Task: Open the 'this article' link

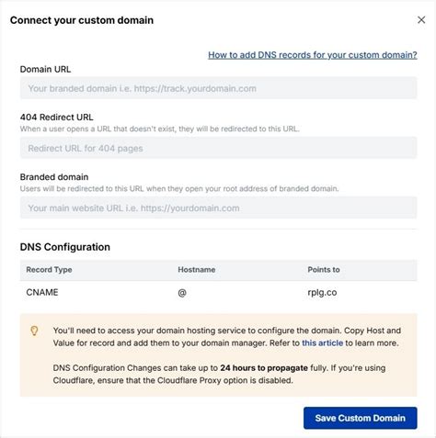Action: pyautogui.click(x=322, y=343)
